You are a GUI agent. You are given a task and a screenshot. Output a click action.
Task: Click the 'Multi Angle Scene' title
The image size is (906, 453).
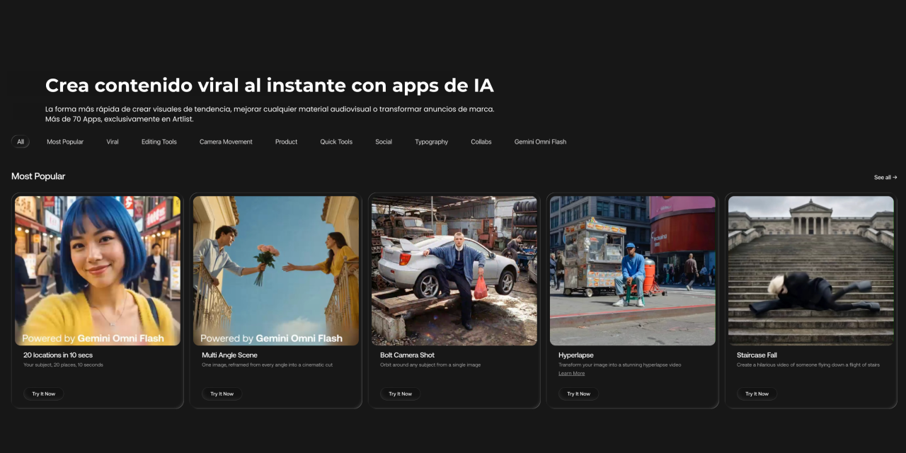[x=229, y=355]
